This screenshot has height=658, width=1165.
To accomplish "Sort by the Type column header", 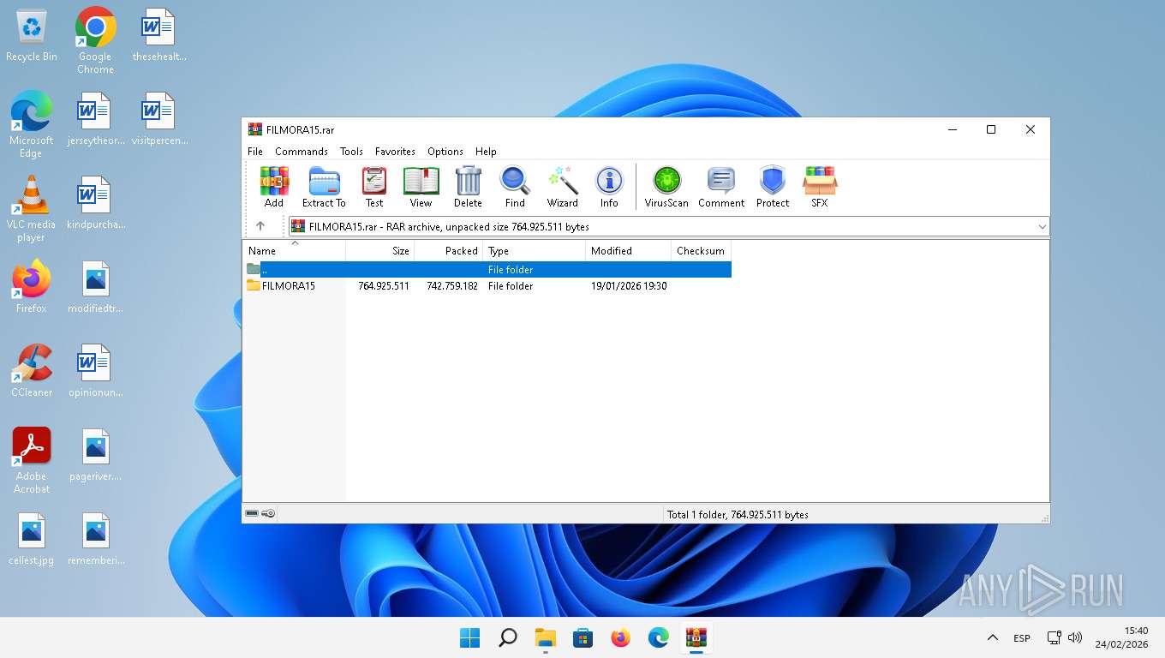I will [x=535, y=251].
